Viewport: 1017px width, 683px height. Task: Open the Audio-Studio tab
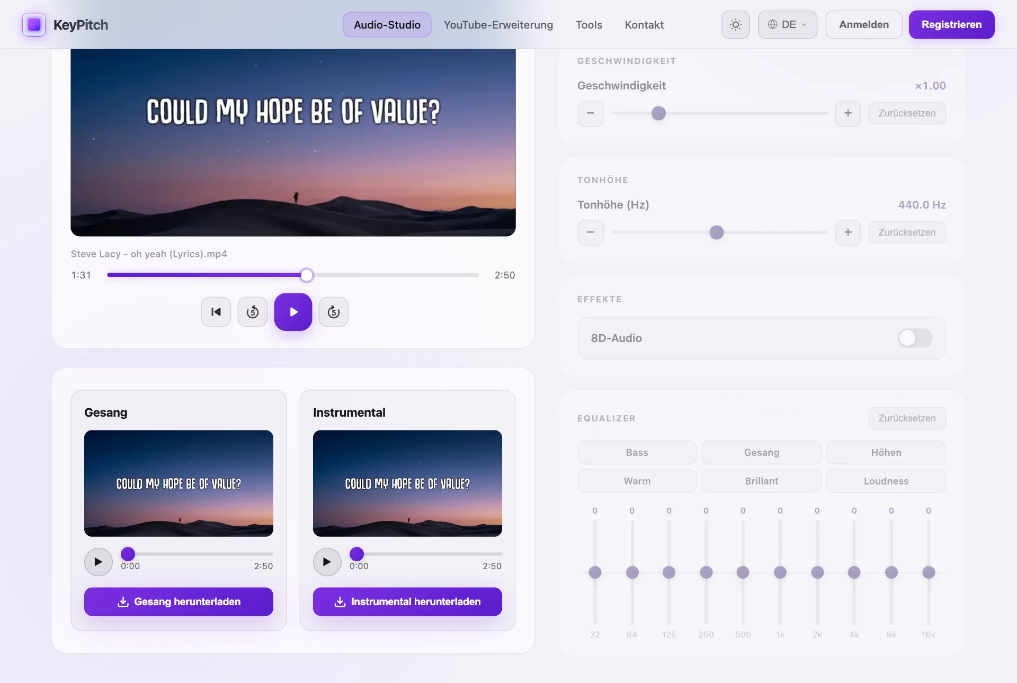point(387,24)
